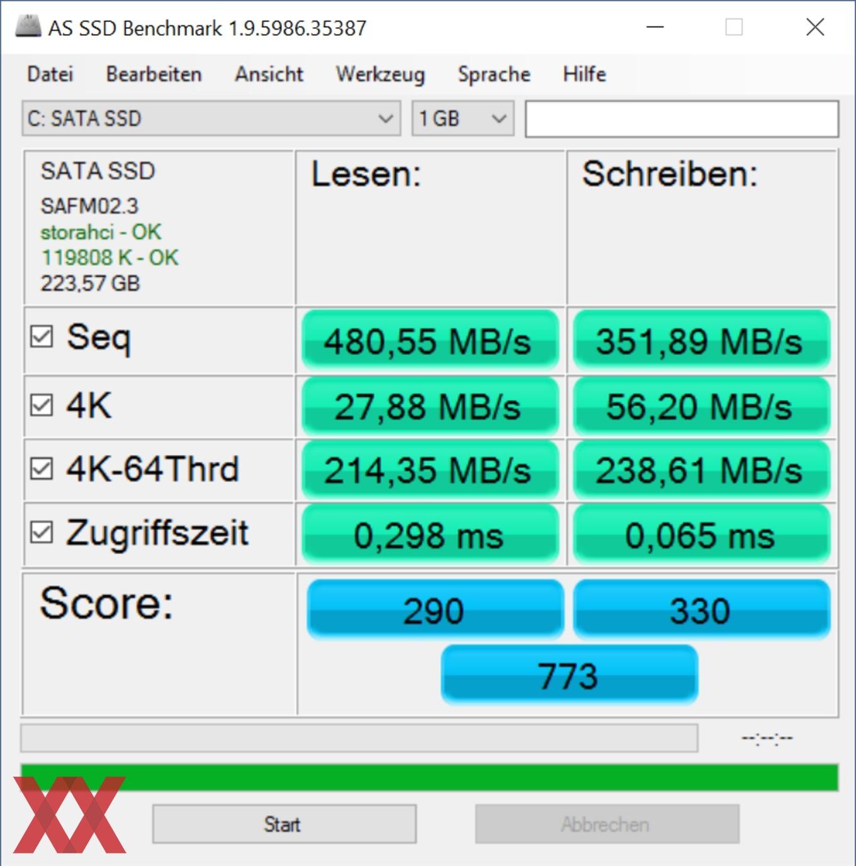Click the Start button
The width and height of the screenshot is (856, 866).
(284, 824)
